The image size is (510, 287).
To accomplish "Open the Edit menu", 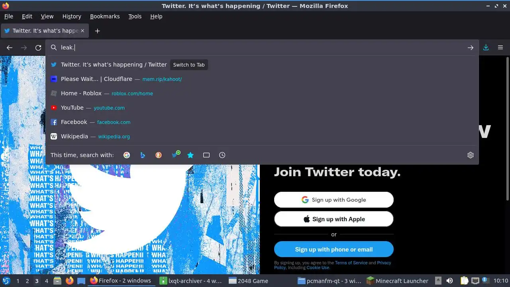I will click(x=27, y=16).
